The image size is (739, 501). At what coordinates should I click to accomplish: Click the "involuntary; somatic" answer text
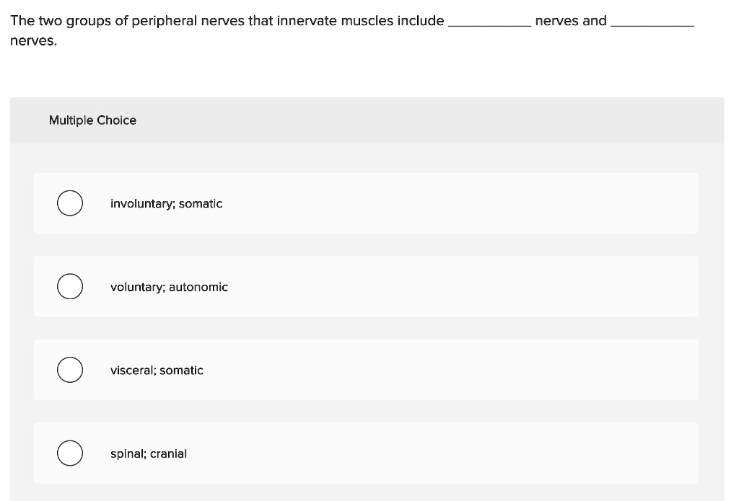(x=167, y=203)
